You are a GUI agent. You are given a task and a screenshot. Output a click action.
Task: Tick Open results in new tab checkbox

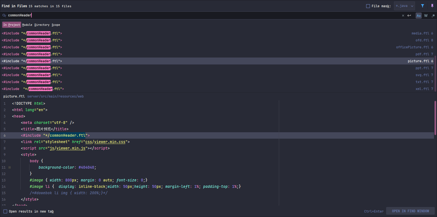pyautogui.click(x=5, y=211)
